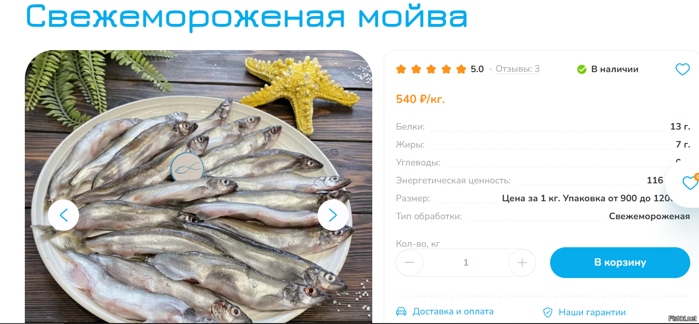Viewport: 699px width, 324px height.
Task: Add product to favorites with heart icon
Action: tap(682, 69)
